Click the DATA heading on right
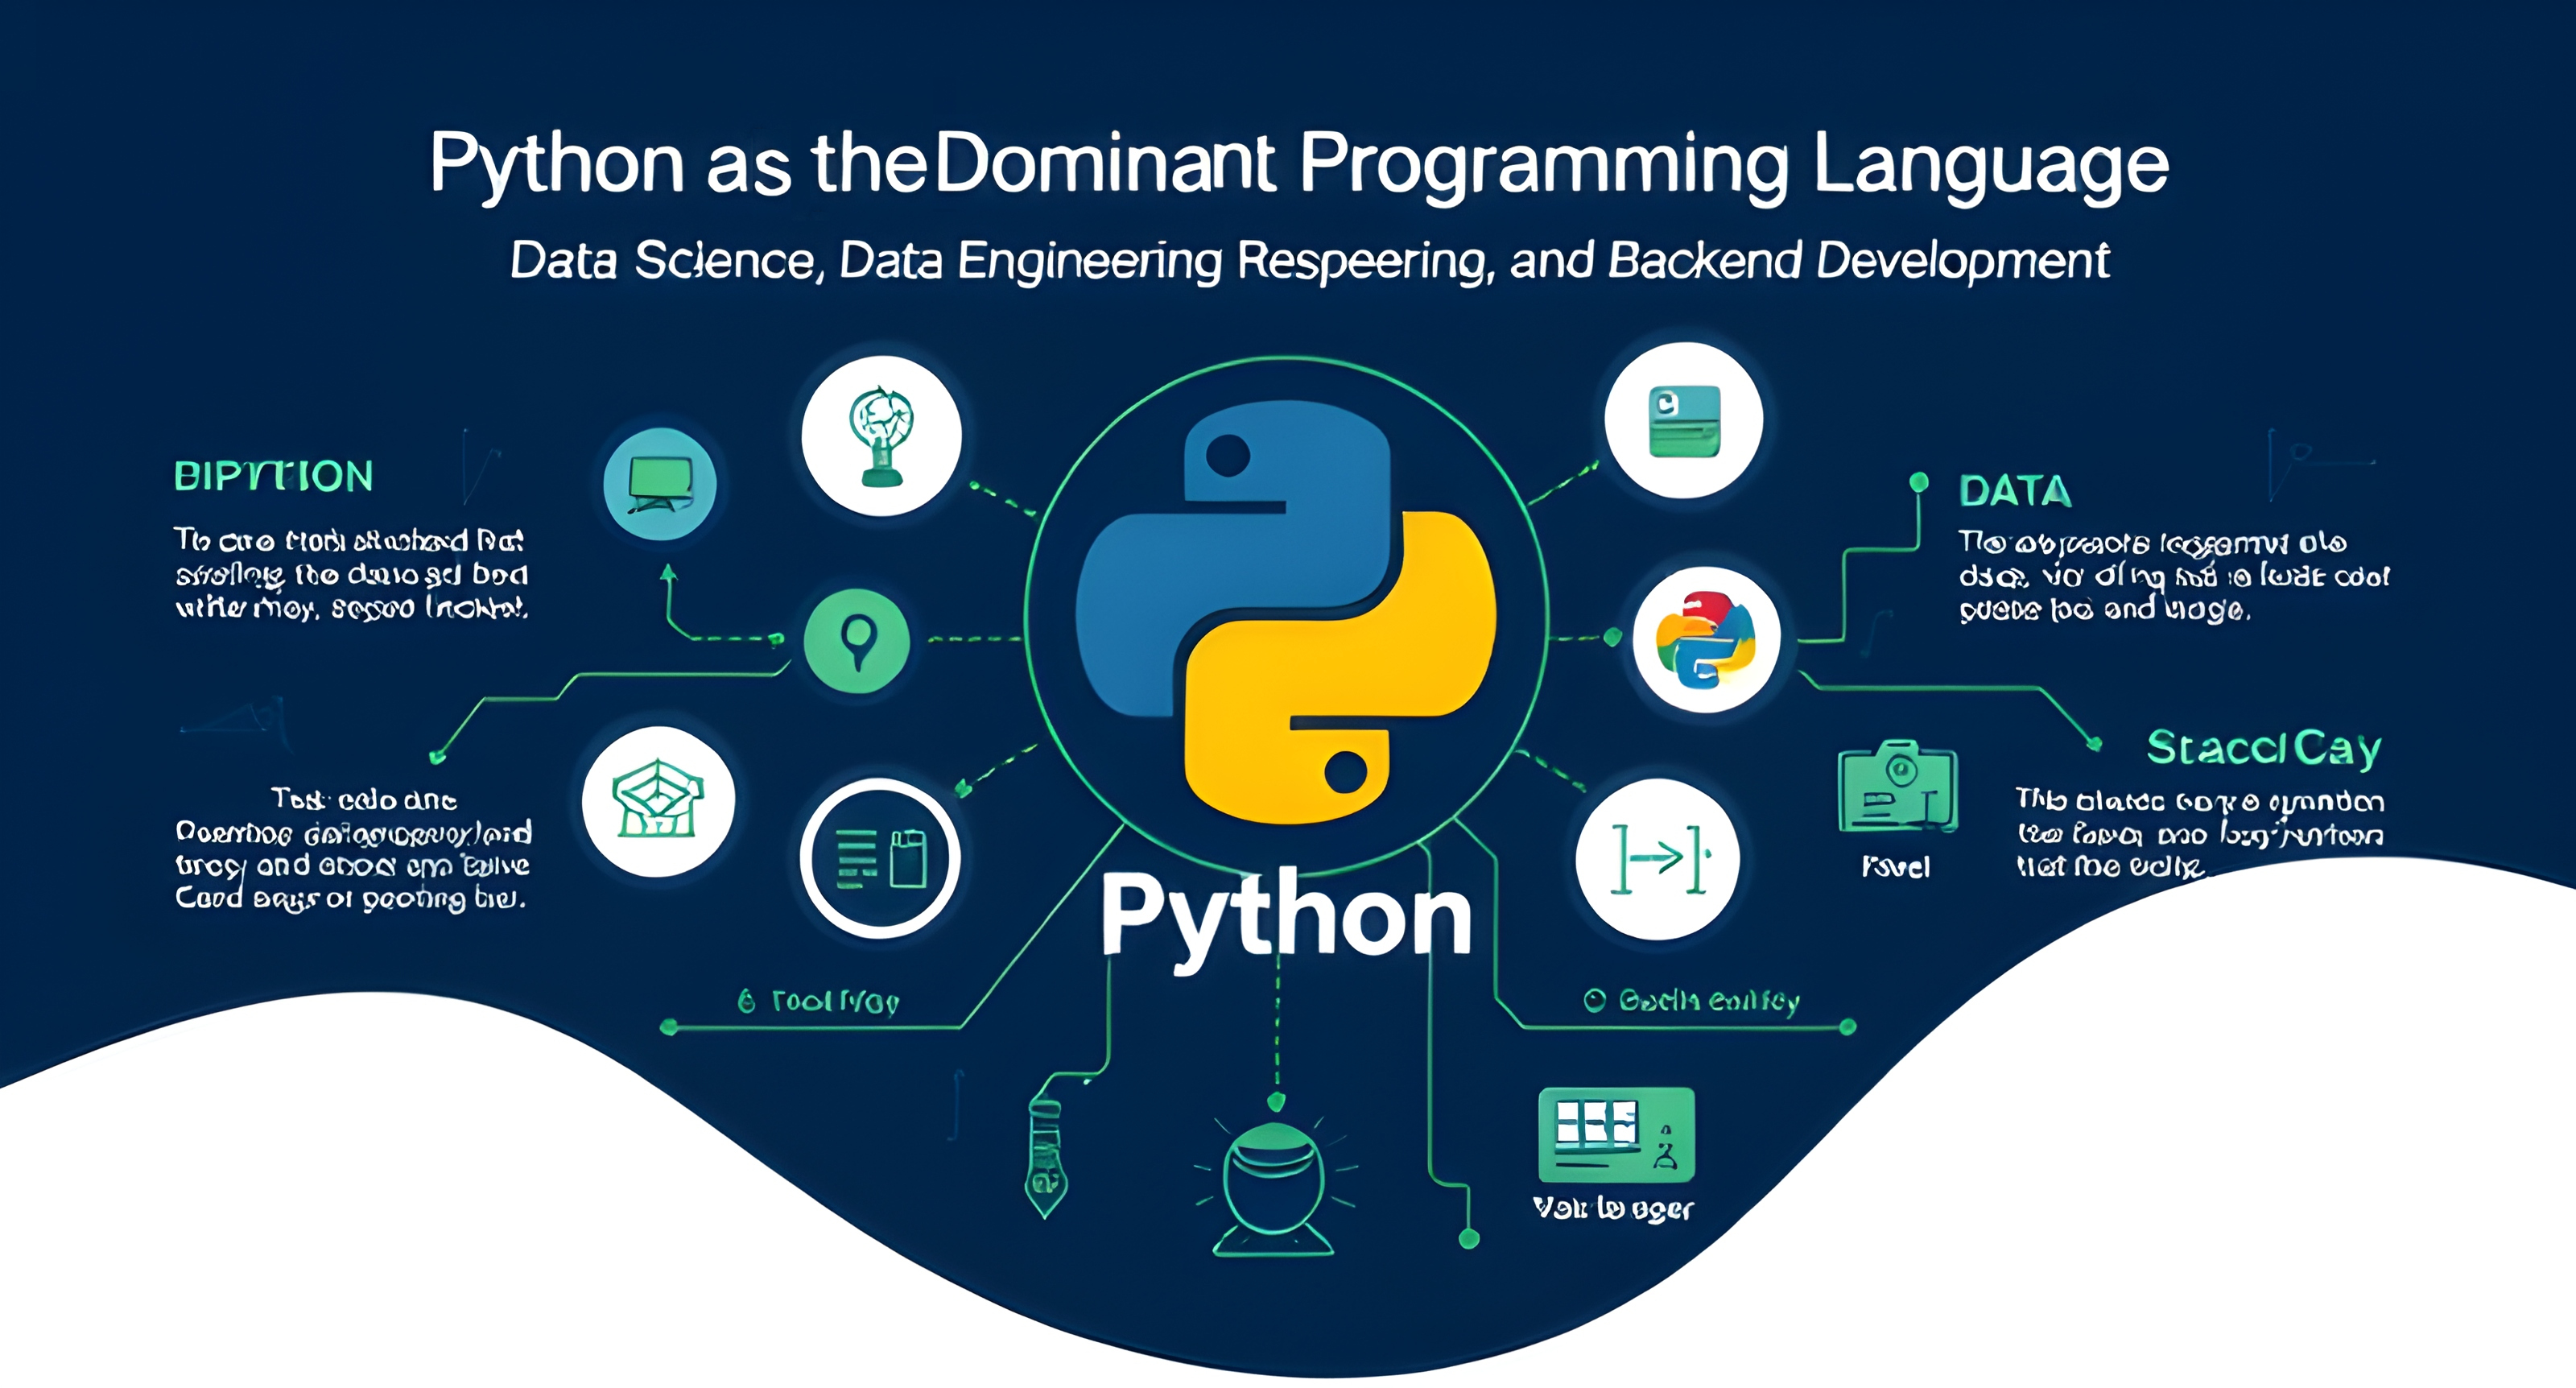Image resolution: width=2576 pixels, height=1388 pixels. click(x=2014, y=492)
